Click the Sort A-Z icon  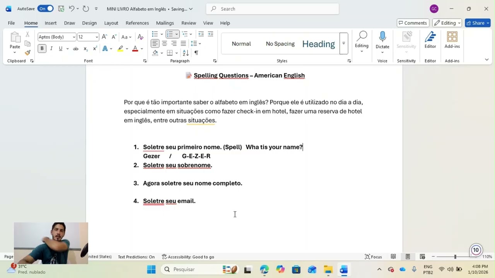186,53
